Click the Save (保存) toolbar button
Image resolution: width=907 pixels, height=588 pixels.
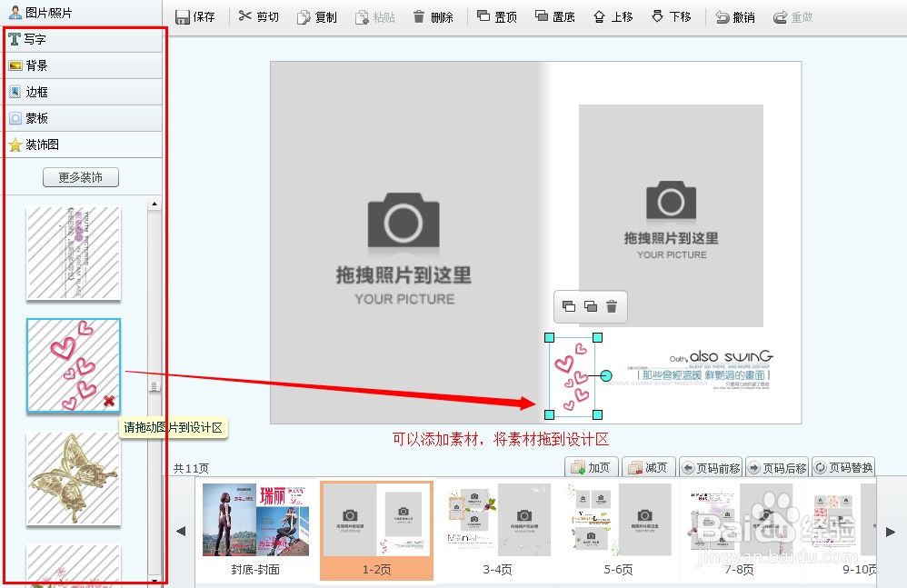pyautogui.click(x=194, y=17)
